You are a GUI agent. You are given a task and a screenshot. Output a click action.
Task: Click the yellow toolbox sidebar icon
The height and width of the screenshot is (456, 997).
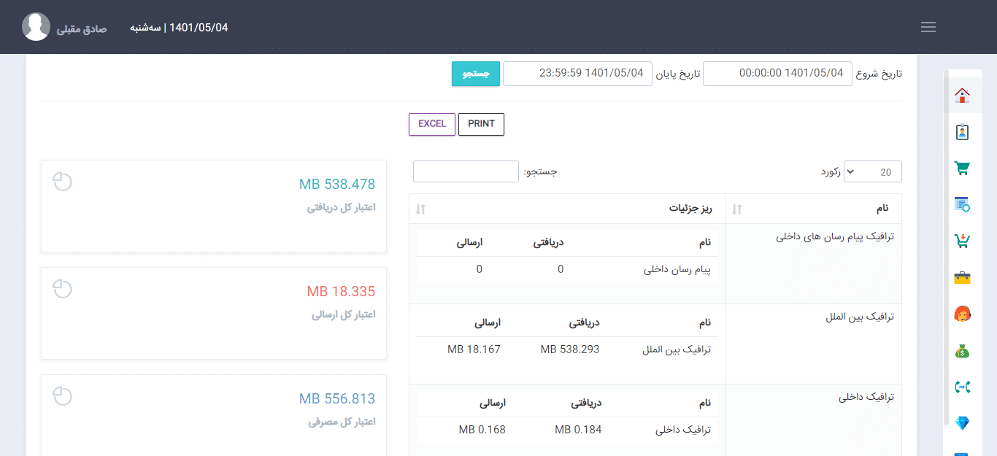pyautogui.click(x=962, y=278)
